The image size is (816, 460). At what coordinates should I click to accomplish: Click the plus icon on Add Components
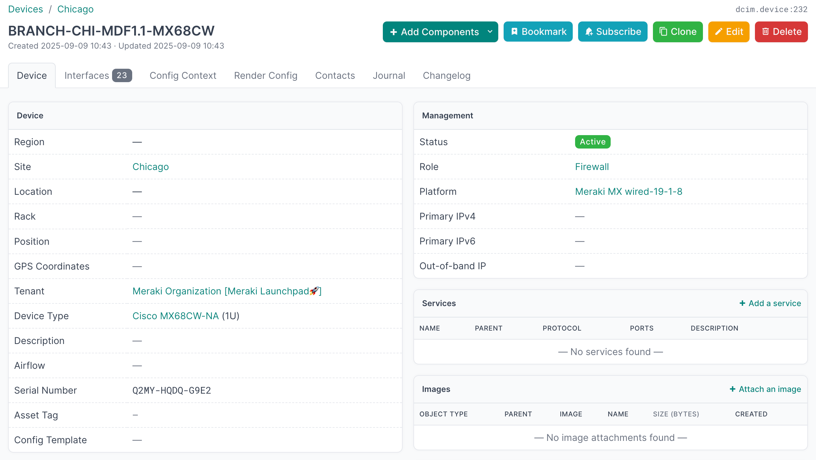[x=394, y=32]
